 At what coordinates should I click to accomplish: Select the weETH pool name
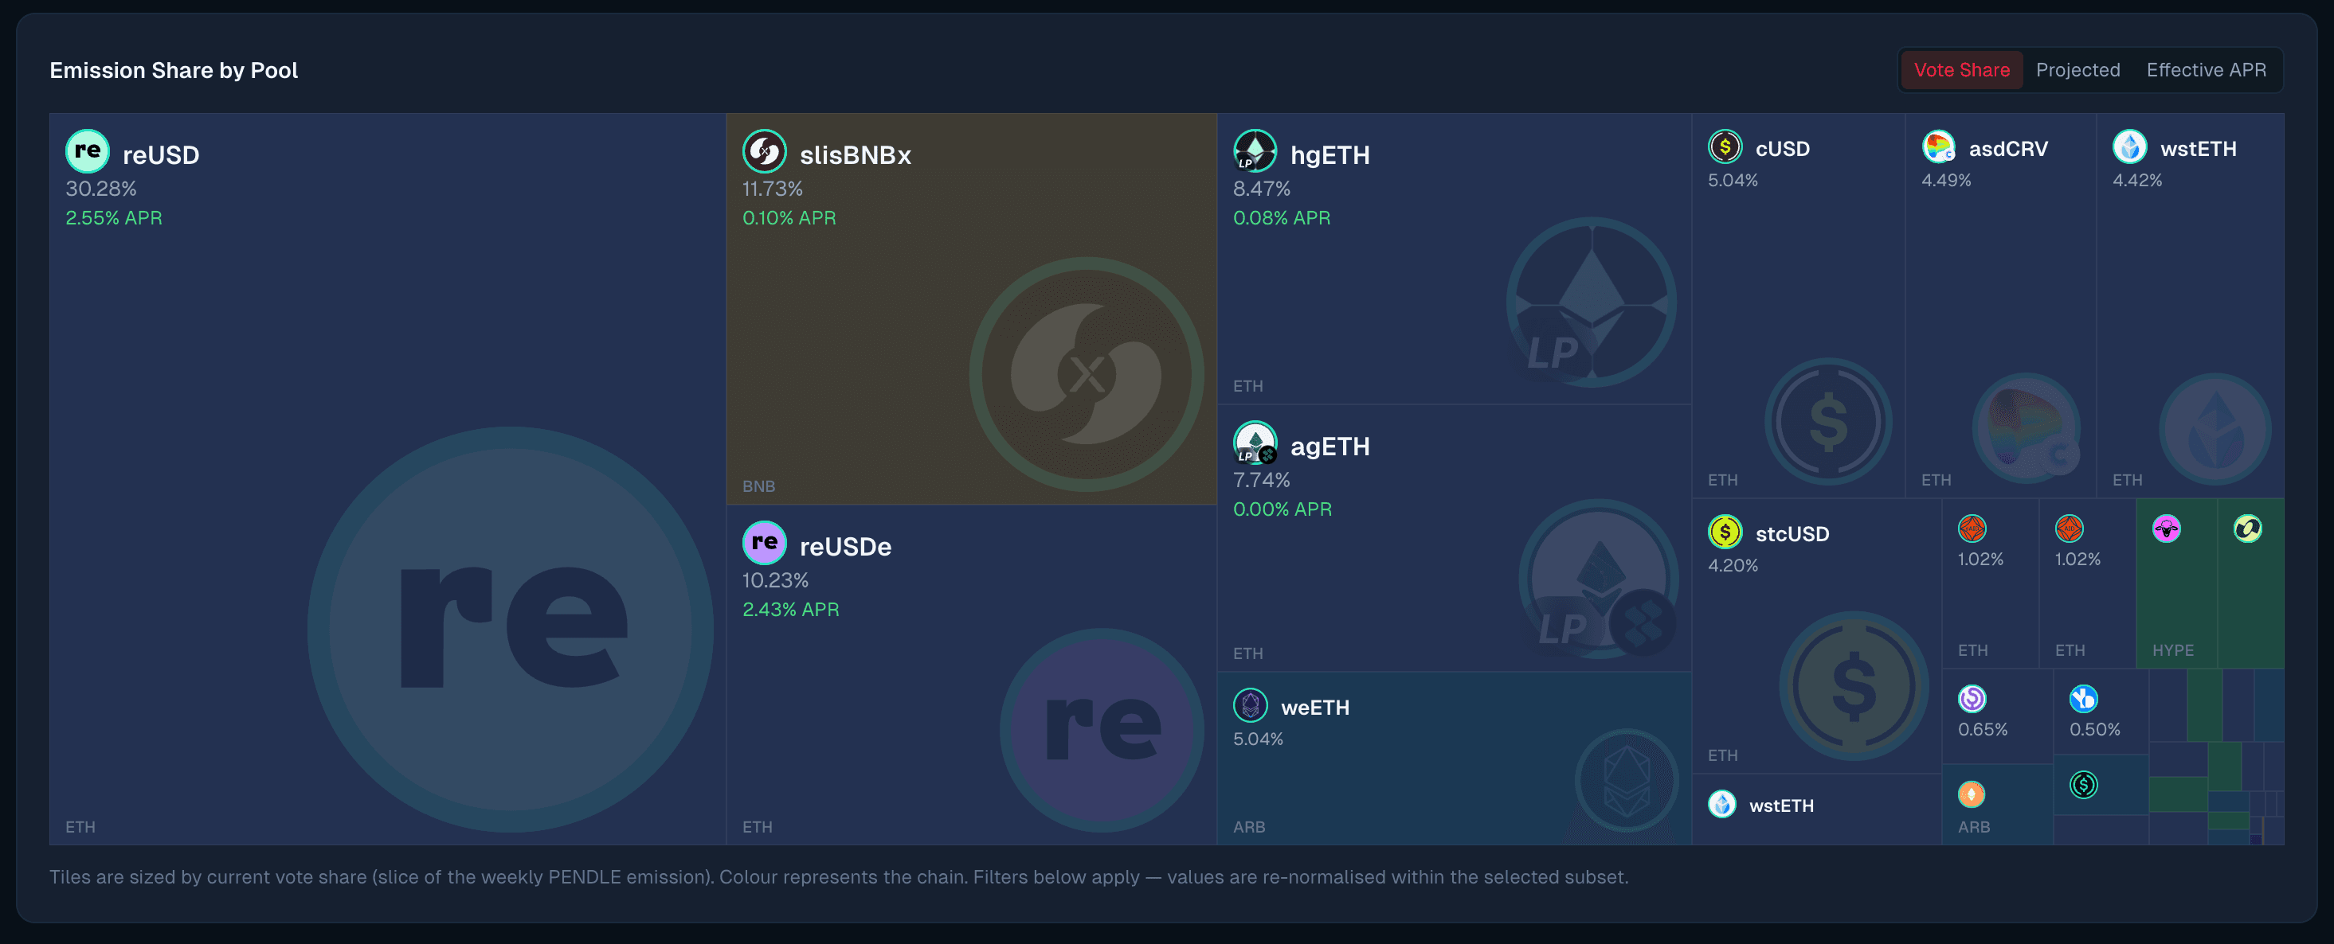click(1316, 708)
